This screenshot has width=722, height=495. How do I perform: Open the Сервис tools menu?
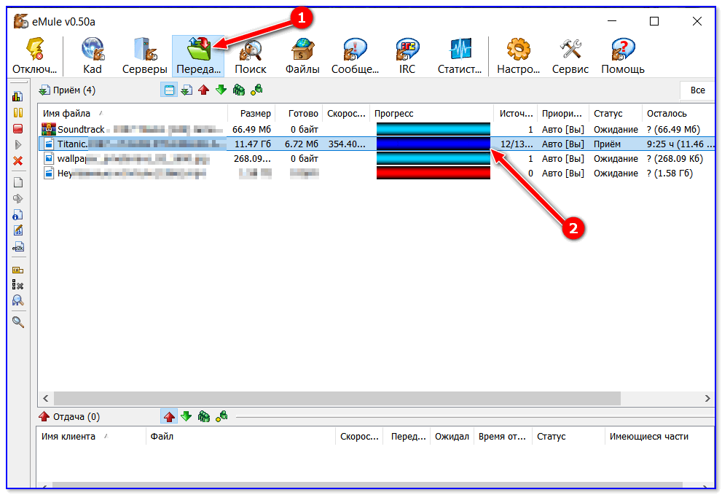(x=570, y=55)
